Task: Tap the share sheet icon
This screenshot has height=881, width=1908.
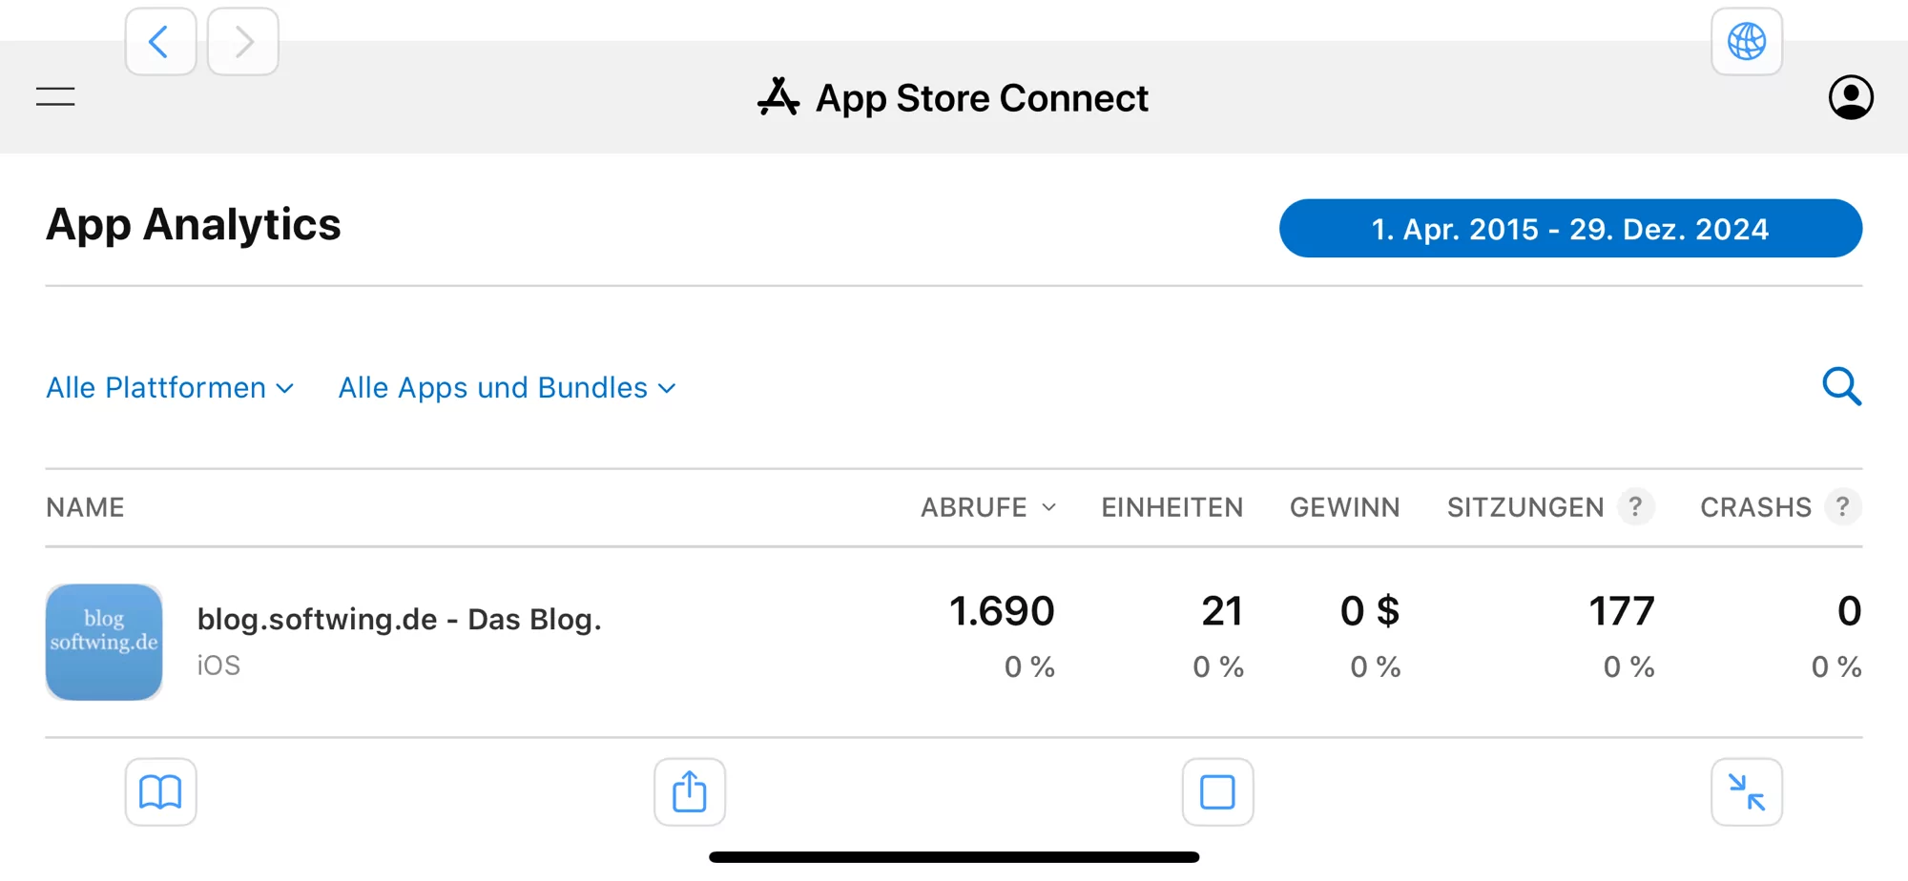Action: pos(690,792)
